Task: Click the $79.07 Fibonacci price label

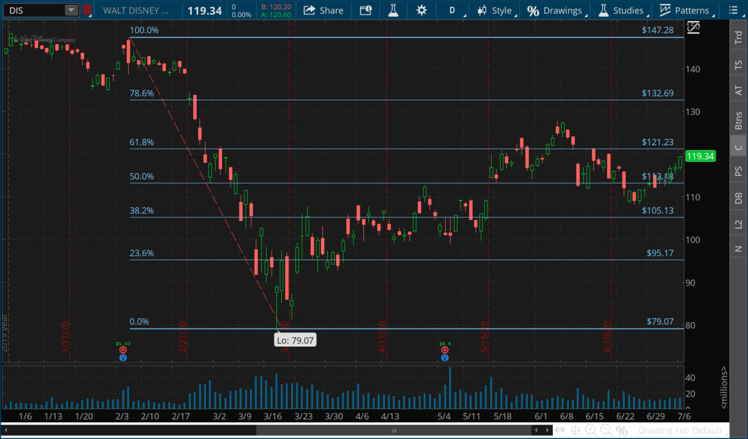Action: [x=660, y=322]
